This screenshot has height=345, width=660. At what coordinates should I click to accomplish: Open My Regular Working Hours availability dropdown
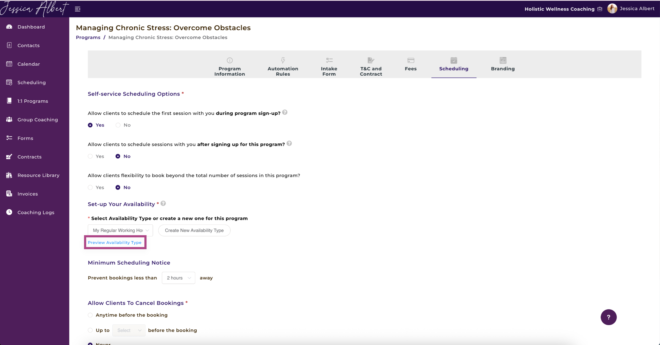pyautogui.click(x=120, y=230)
